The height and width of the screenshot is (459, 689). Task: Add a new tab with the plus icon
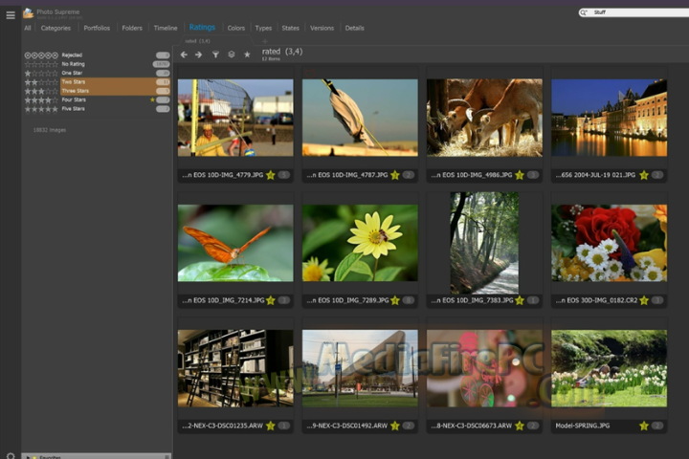pyautogui.click(x=264, y=41)
